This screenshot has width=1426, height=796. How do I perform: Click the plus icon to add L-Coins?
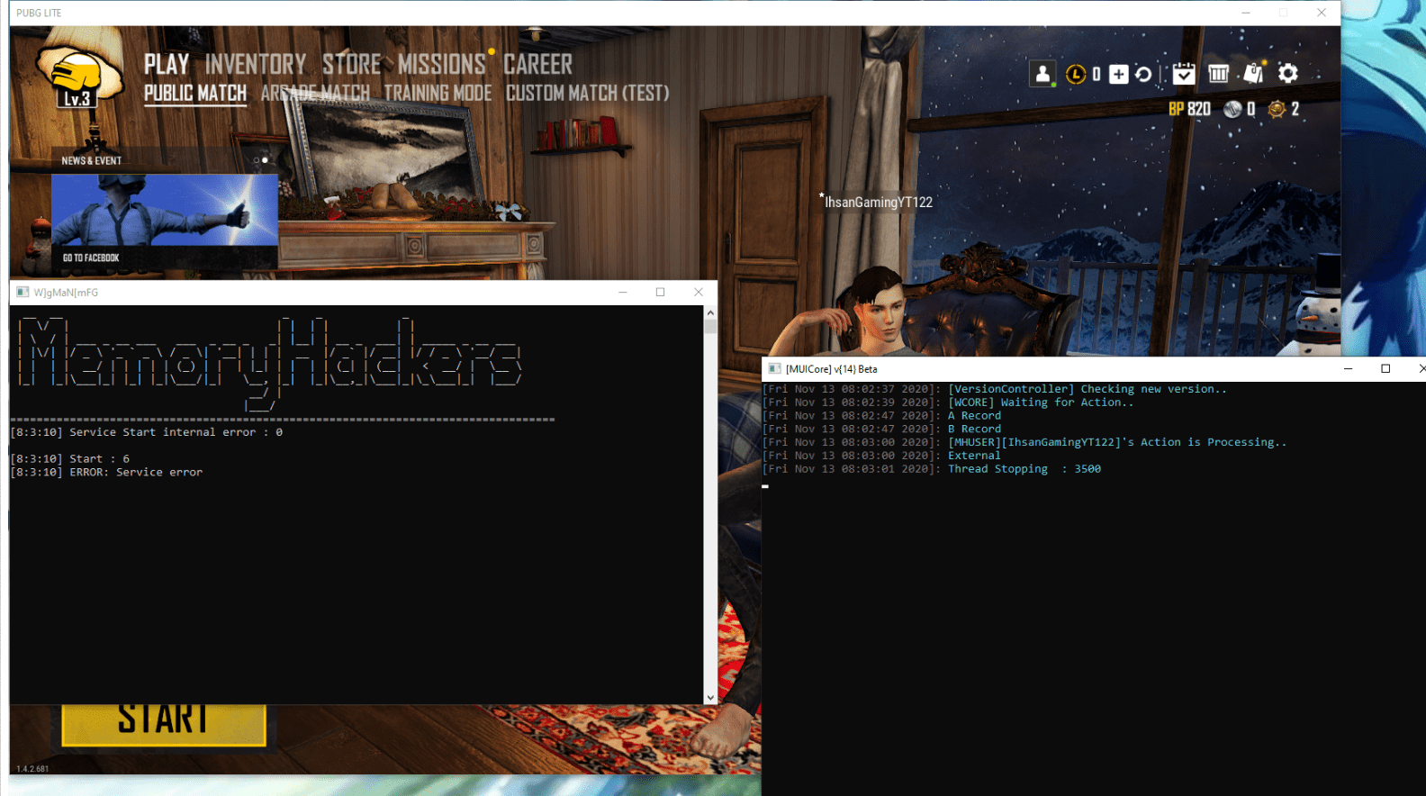[x=1118, y=75]
